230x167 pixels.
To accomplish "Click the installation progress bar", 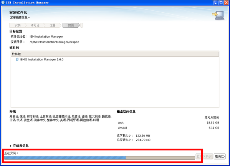I will click(99, 158).
